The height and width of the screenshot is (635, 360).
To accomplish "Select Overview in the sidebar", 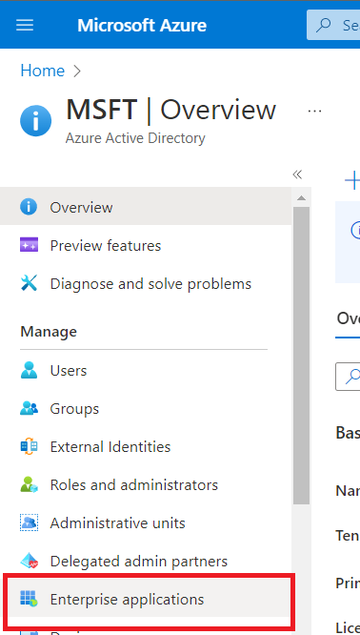I will [146, 207].
